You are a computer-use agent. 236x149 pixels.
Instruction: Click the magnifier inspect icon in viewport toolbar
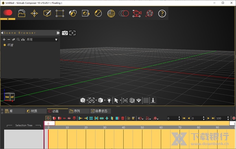point(132,100)
